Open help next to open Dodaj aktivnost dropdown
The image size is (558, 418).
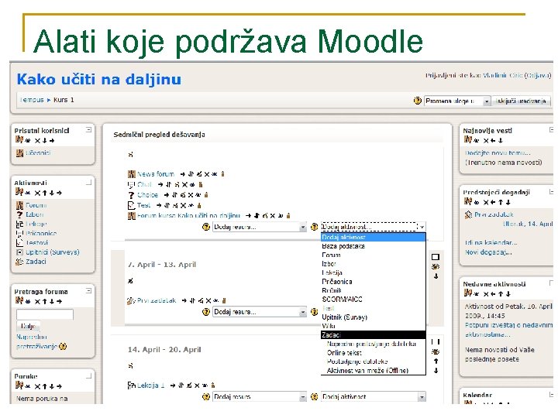point(314,227)
